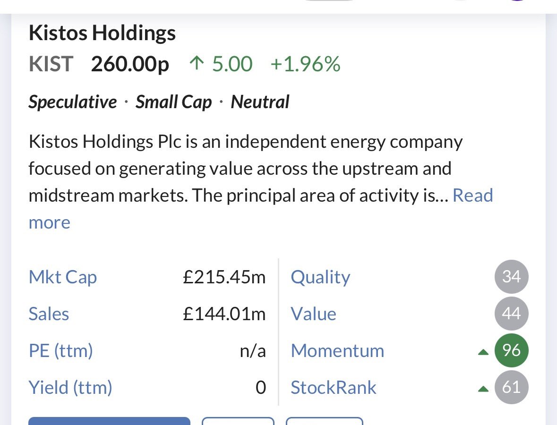Screen dimensions: 557x425
Task: Open the Momentum rank link
Action: click(x=337, y=351)
